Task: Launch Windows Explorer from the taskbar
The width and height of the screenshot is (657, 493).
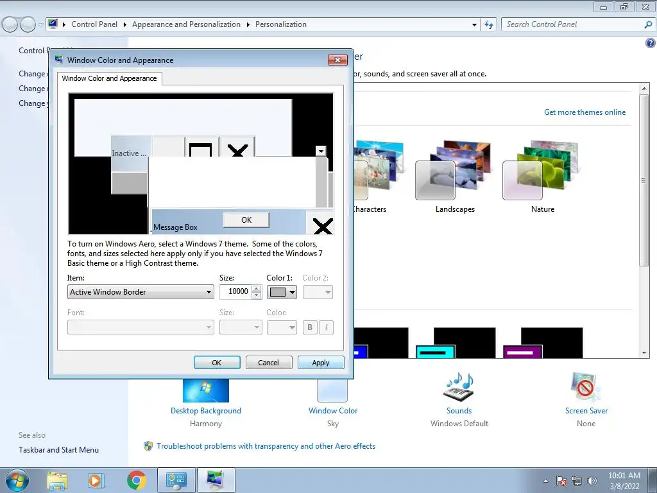Action: pyautogui.click(x=57, y=481)
